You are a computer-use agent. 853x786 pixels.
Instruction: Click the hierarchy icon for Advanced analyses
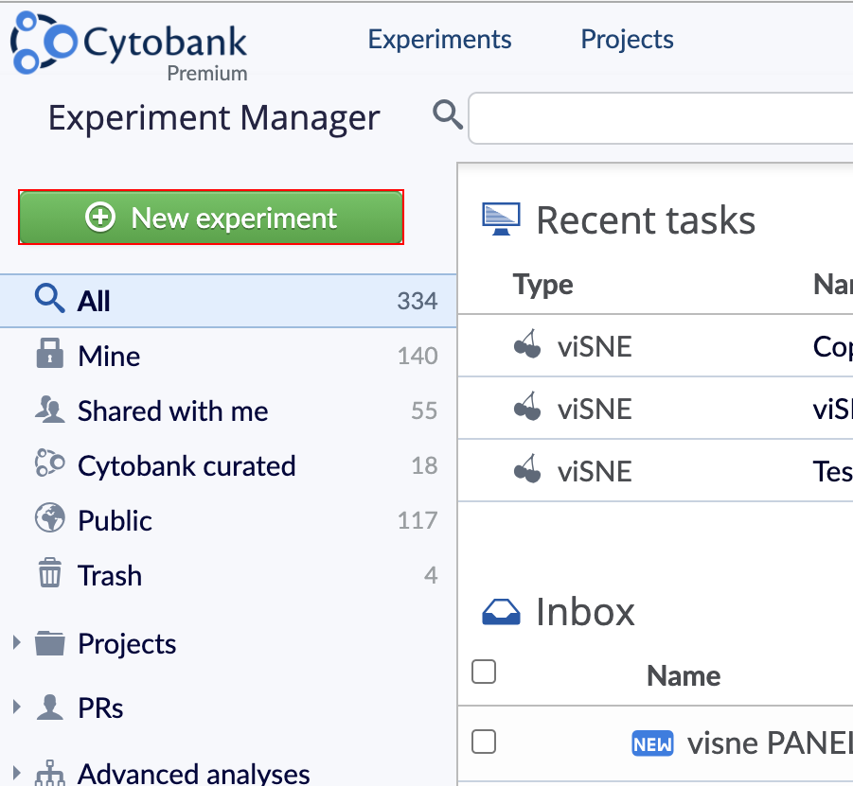(x=49, y=773)
